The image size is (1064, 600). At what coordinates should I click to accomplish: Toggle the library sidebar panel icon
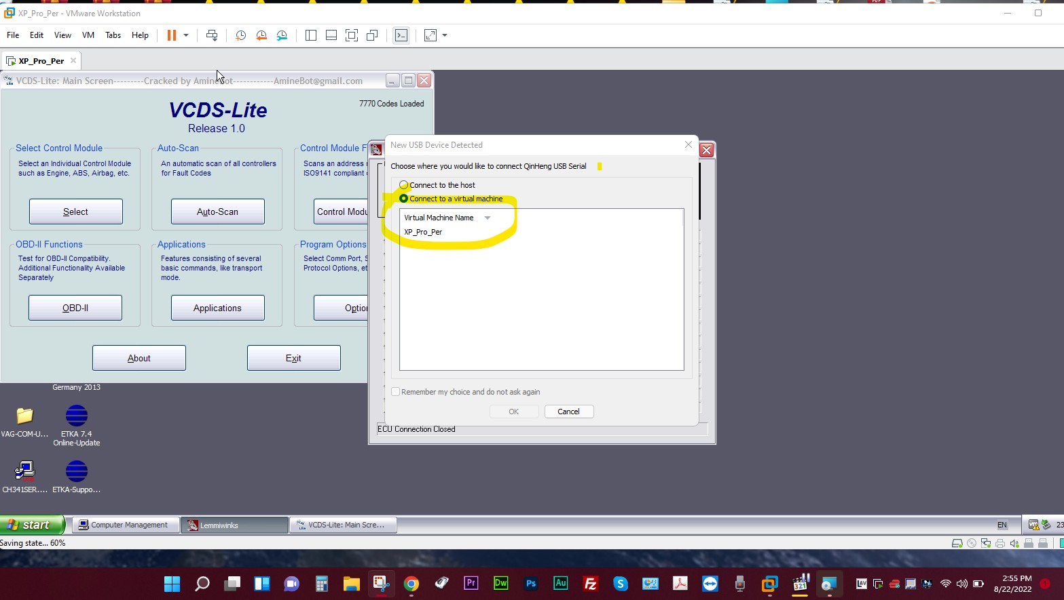point(311,35)
